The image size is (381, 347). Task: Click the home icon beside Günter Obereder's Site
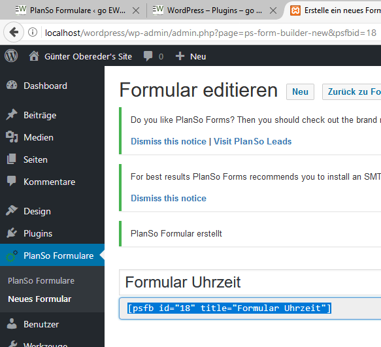pyautogui.click(x=34, y=56)
